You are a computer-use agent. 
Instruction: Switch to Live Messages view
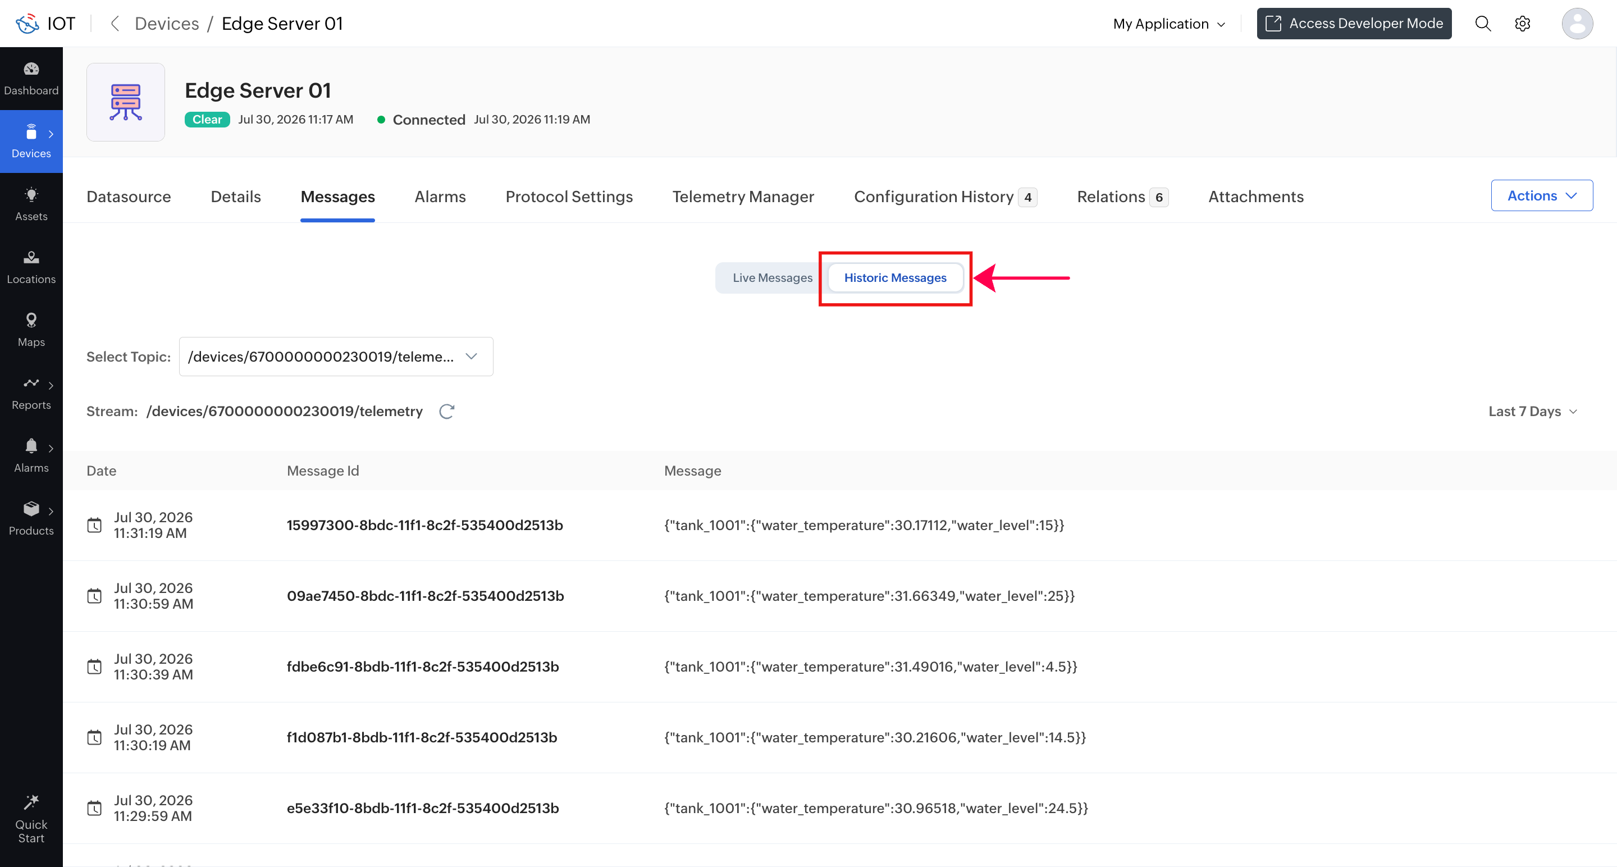tap(772, 277)
